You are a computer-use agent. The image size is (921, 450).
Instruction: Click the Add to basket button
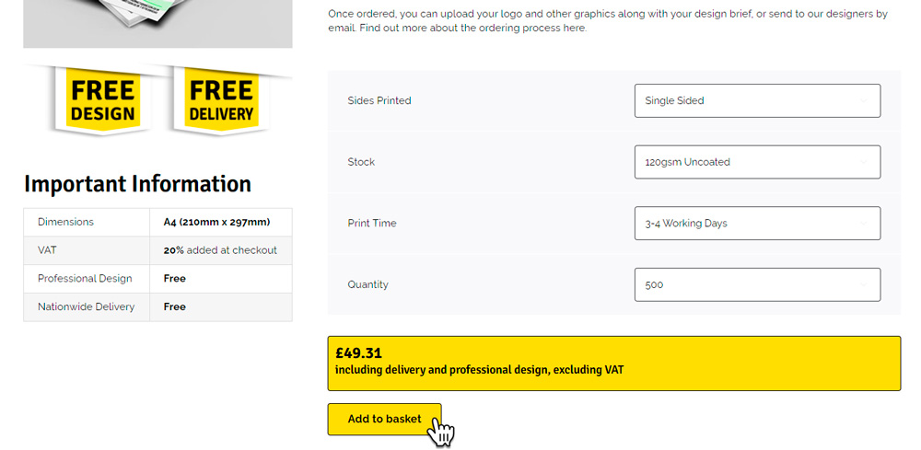[384, 420]
